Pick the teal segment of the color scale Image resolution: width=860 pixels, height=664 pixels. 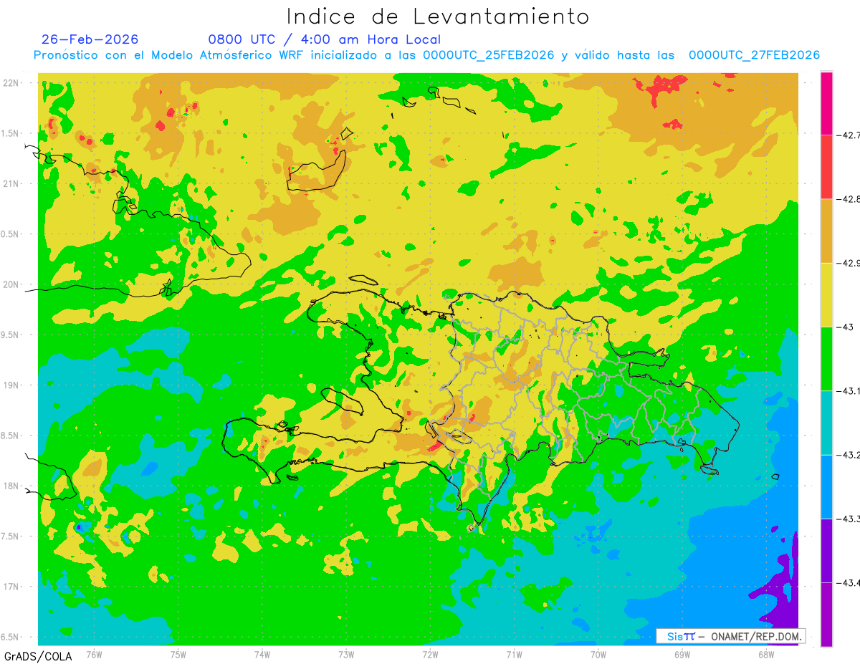(x=826, y=423)
